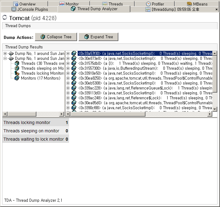Image resolution: width=220 pixels, height=207 pixels.
Task: Click monitor icon for 0x339113d0
Action: (74, 93)
